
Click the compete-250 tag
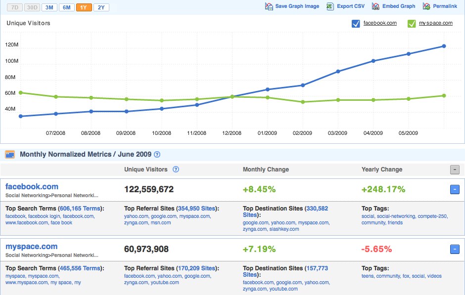(x=432, y=216)
